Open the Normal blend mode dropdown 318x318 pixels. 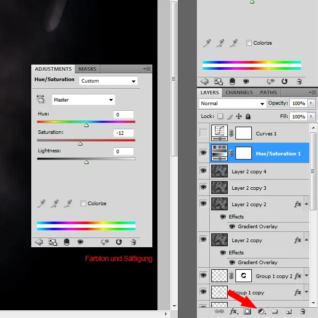[x=232, y=103]
